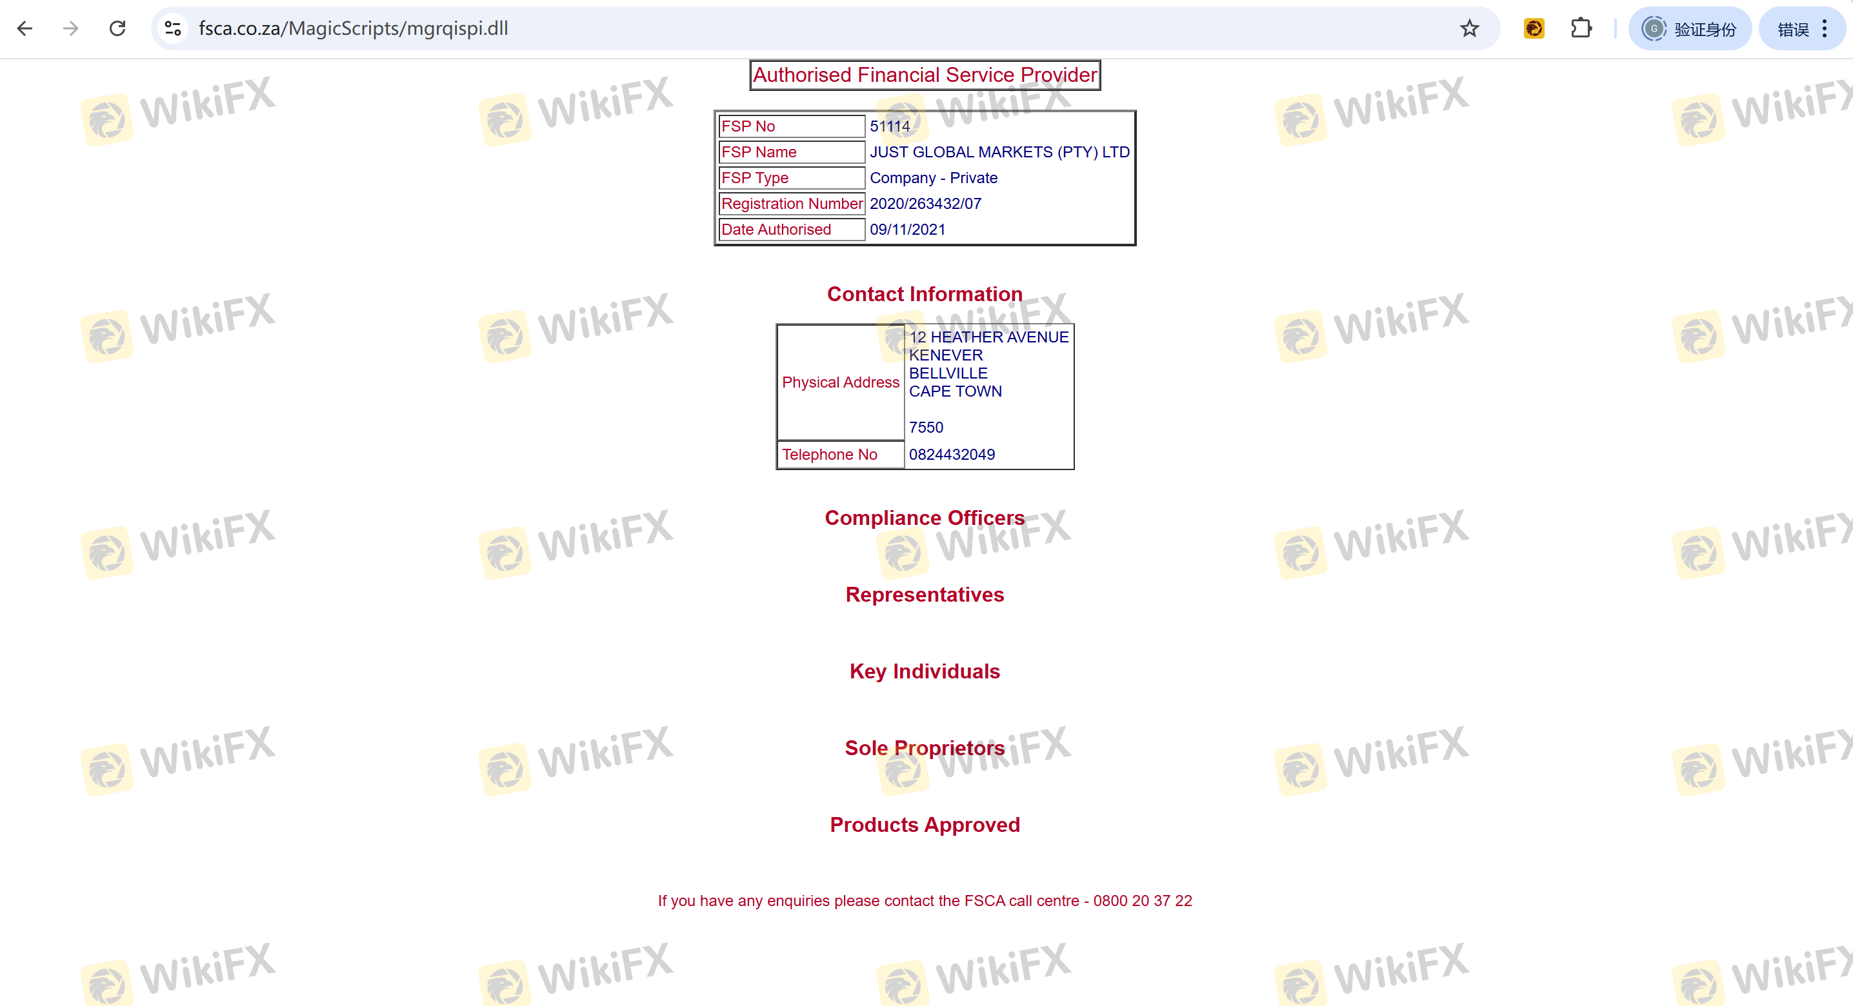Image resolution: width=1853 pixels, height=1006 pixels.
Task: Click the Products Approved heading
Action: [925, 825]
